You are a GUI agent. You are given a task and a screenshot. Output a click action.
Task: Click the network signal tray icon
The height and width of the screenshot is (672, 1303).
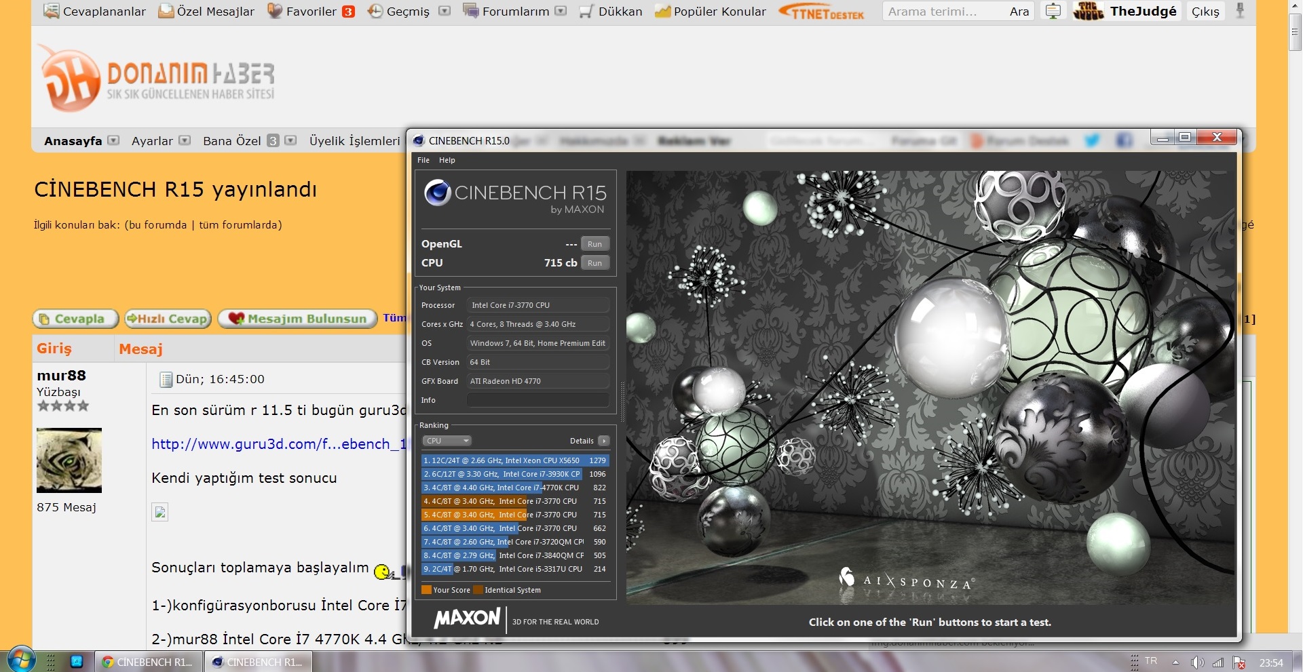coord(1218,663)
